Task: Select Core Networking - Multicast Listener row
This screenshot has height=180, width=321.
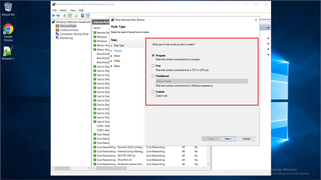Action: (x=150, y=164)
